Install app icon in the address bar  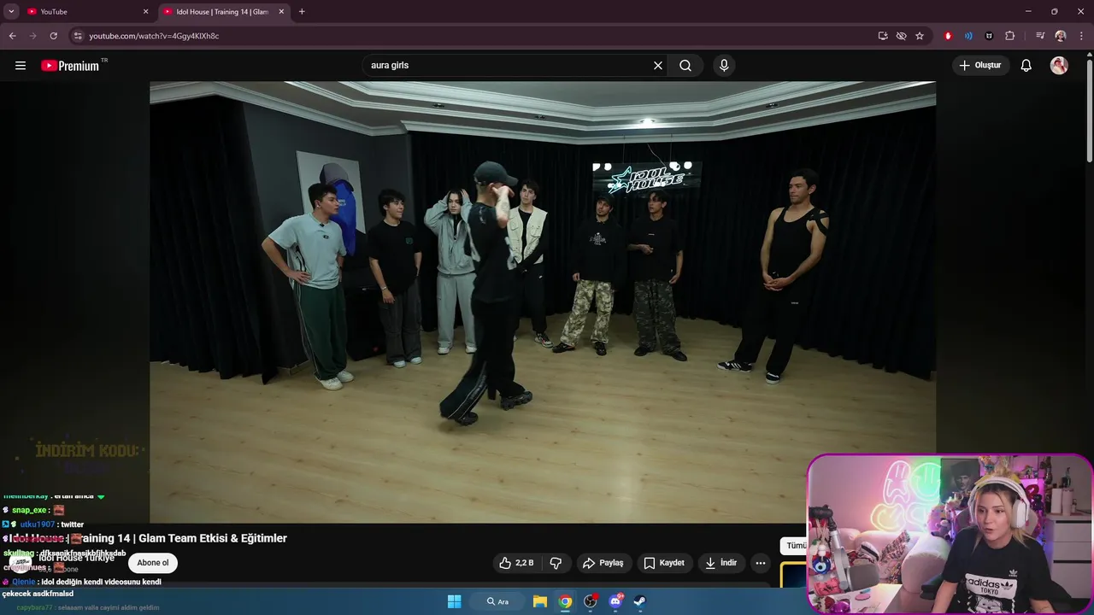click(883, 36)
